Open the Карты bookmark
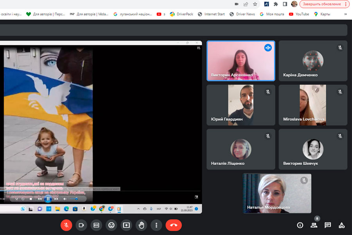The image size is (352, 235). 322,14
